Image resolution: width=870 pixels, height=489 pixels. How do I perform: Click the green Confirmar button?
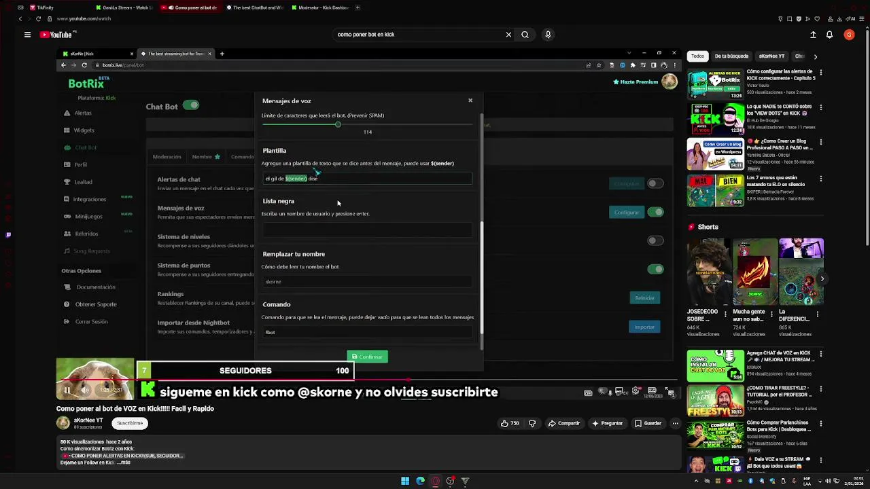point(367,357)
